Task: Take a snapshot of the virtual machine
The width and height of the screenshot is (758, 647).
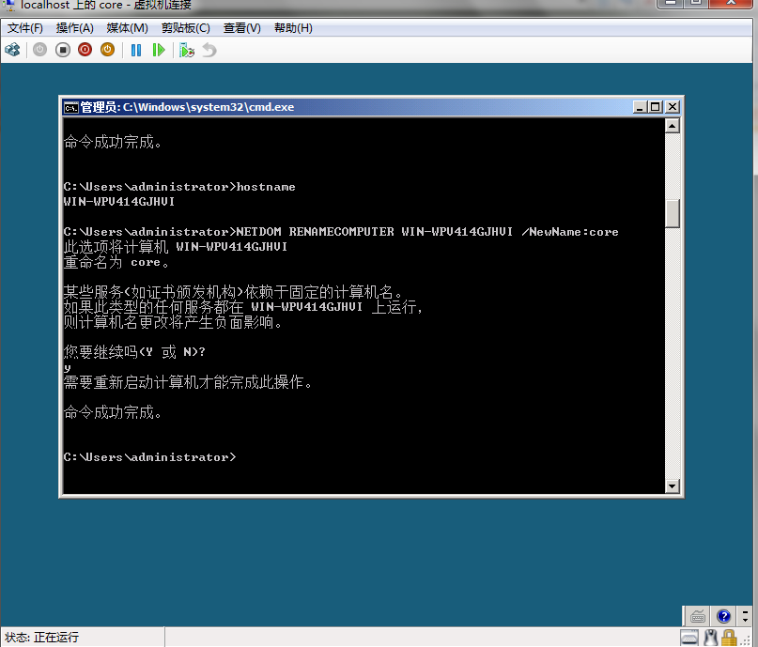Action: pyautogui.click(x=187, y=50)
